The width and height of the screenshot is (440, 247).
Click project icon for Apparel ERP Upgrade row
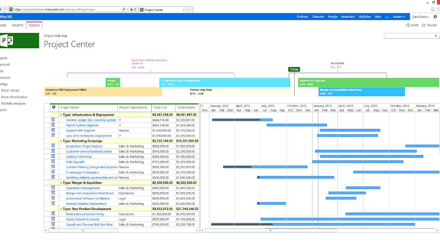[53, 130]
